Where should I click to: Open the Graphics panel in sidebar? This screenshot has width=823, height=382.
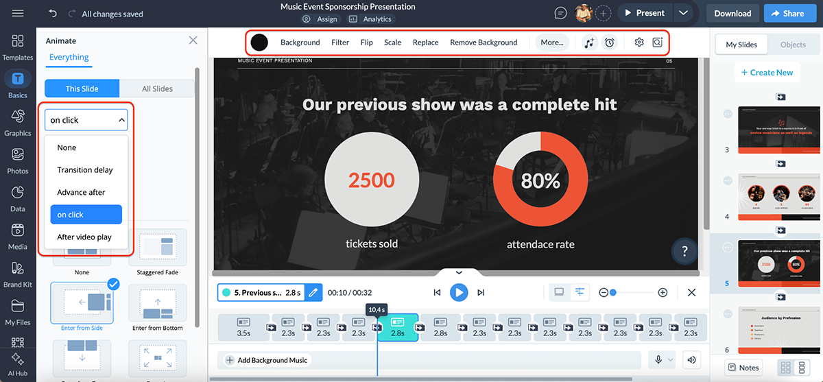pyautogui.click(x=18, y=122)
